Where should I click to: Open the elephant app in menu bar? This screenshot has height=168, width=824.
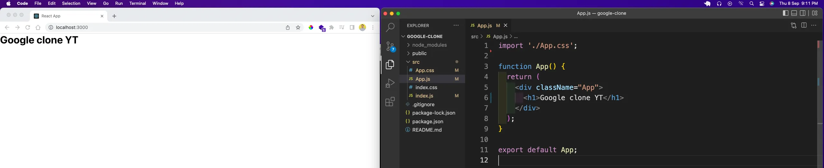click(x=707, y=4)
